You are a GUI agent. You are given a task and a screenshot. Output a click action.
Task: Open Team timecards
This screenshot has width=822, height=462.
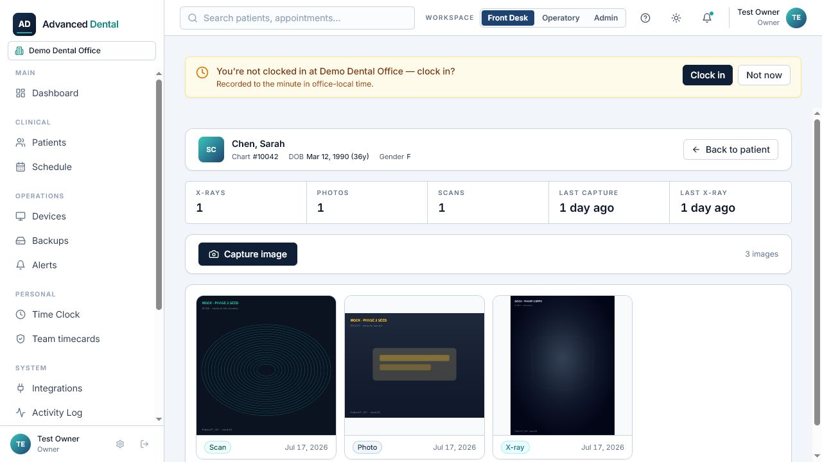tap(77, 339)
